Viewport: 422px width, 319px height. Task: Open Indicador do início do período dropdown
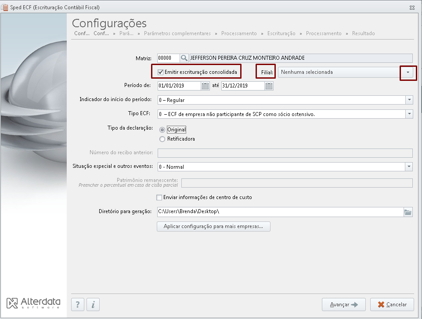409,100
